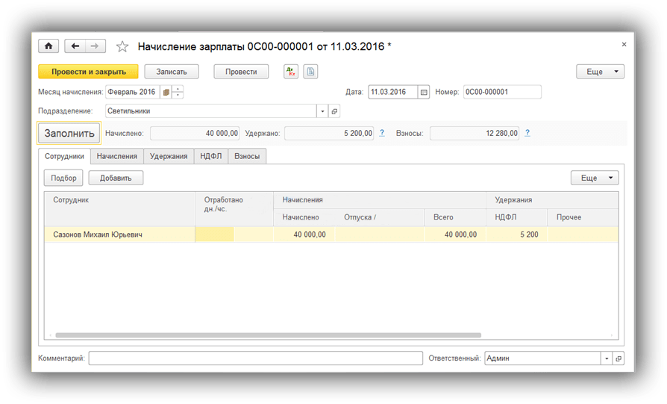Screen dimensions: 667x404
Task: Open the document report icon
Action: coord(311,72)
